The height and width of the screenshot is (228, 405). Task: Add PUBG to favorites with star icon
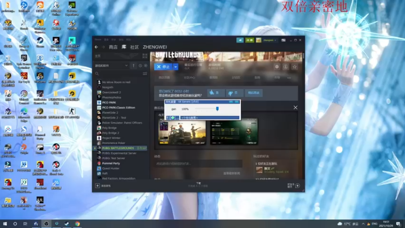(295, 67)
